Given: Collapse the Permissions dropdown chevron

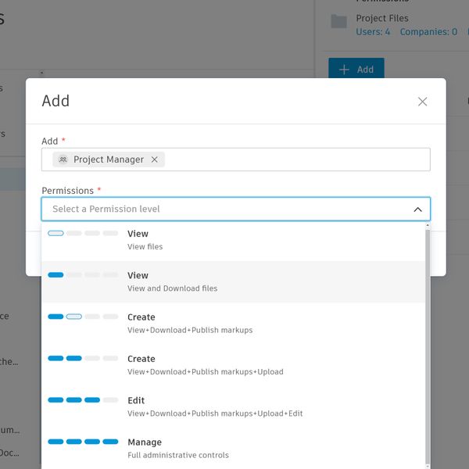Looking at the screenshot, I should click(417, 209).
